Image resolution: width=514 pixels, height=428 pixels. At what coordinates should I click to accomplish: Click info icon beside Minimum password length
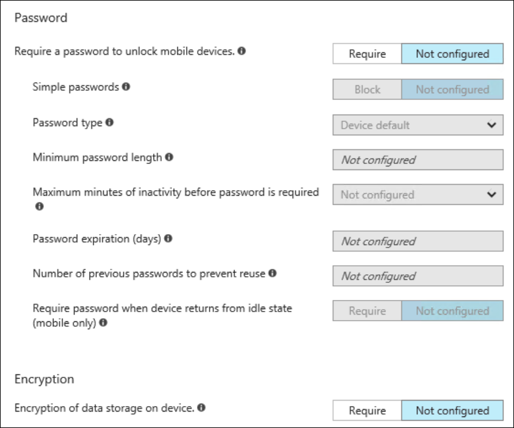(x=169, y=157)
